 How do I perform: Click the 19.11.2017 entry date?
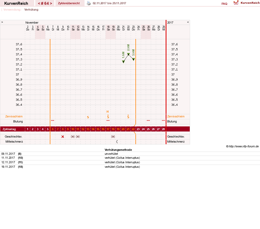coord(8,167)
